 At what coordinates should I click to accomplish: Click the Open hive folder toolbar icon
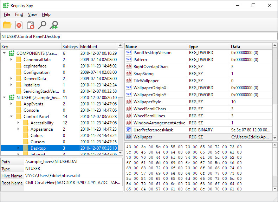pyautogui.click(x=7, y=25)
